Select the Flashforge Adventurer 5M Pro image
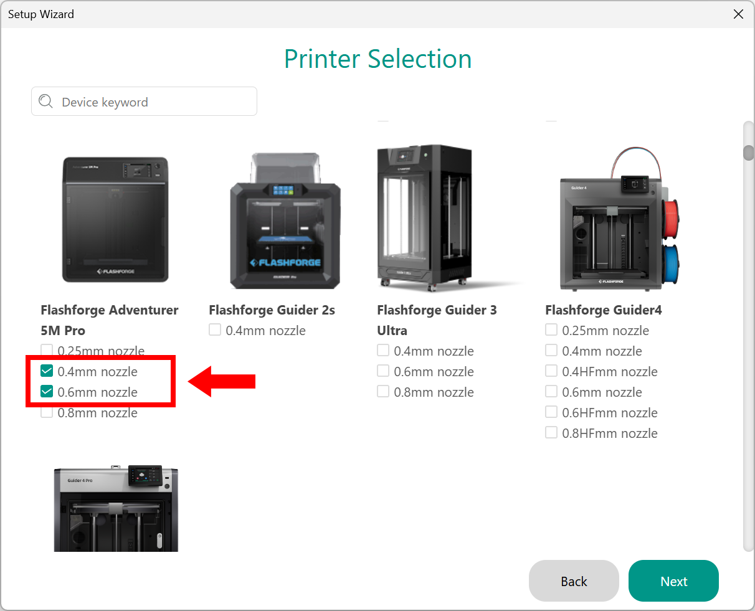The image size is (755, 611). point(115,220)
